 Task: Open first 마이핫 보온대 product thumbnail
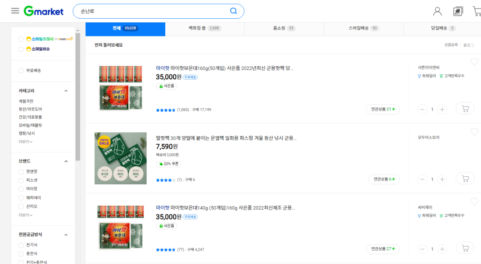[x=121, y=88]
